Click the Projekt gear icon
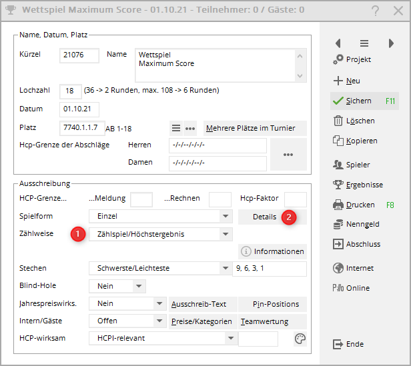Screen dimensions: 411x366 tap(338, 60)
